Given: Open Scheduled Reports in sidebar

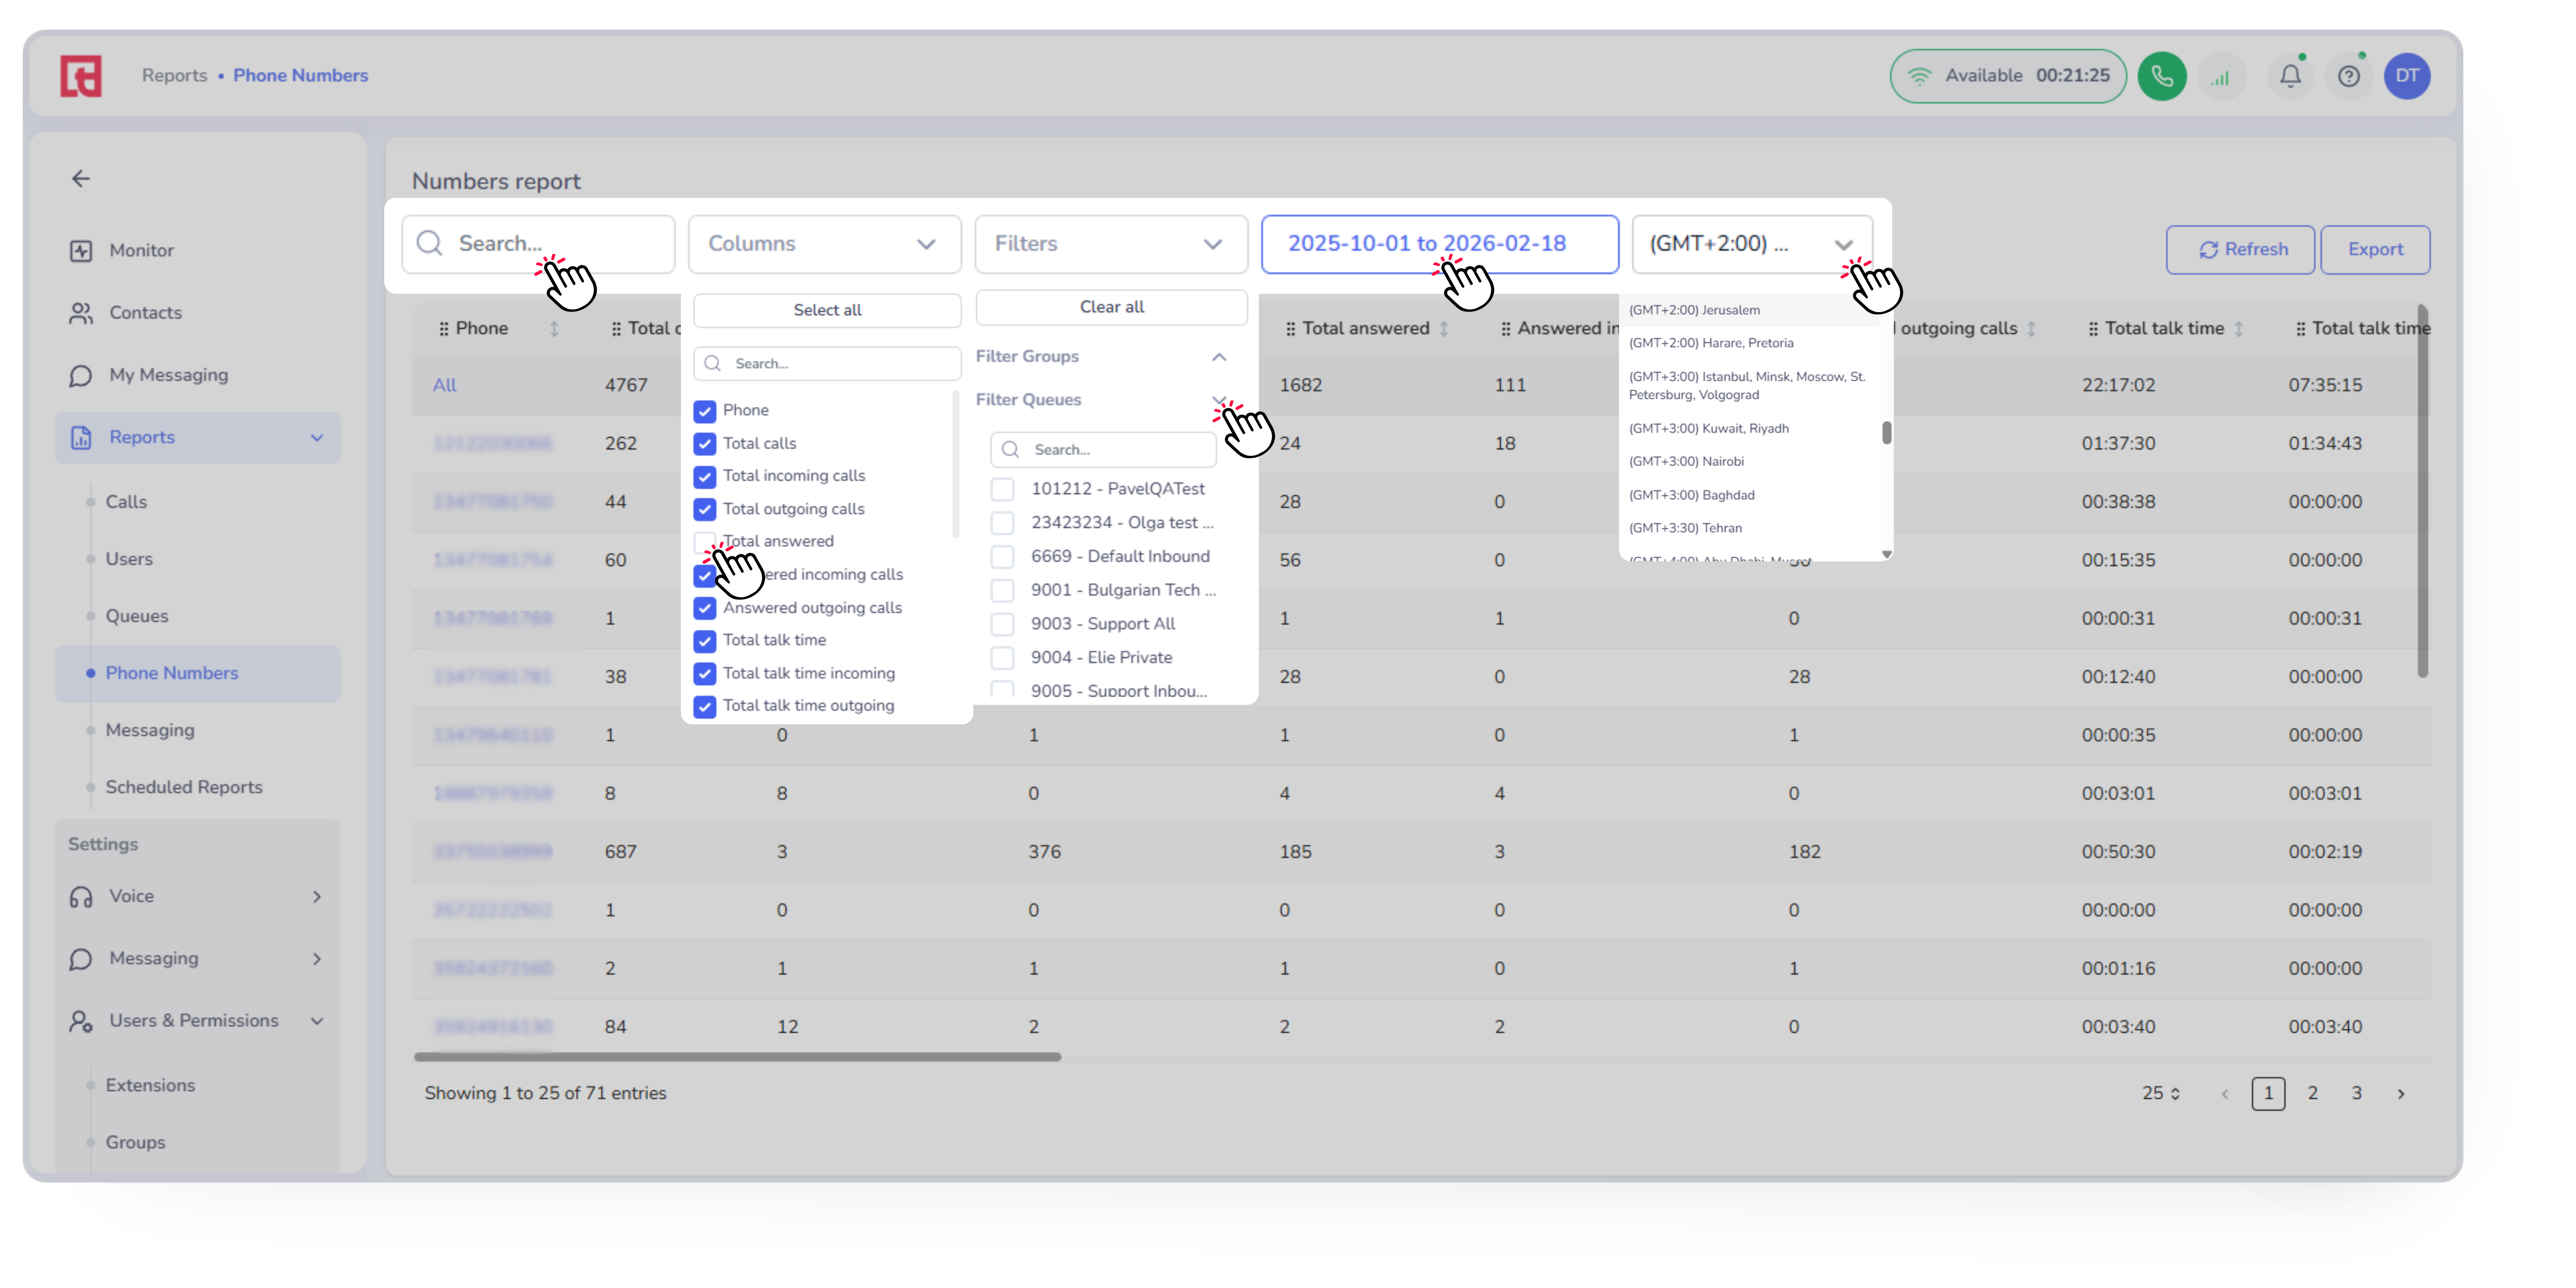Looking at the screenshot, I should [x=184, y=787].
